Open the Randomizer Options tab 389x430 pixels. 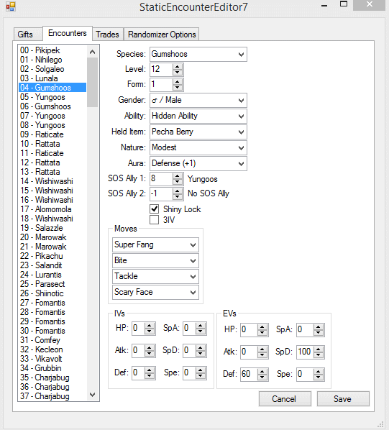pyautogui.click(x=162, y=35)
